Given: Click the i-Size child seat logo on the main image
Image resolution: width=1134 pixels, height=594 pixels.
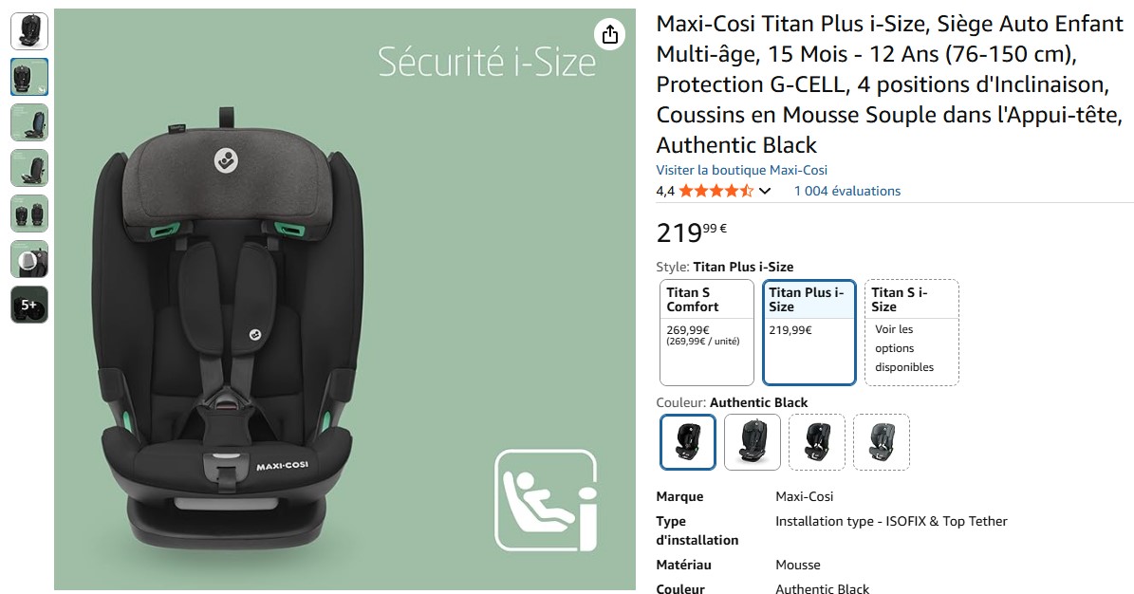Looking at the screenshot, I should click(546, 500).
